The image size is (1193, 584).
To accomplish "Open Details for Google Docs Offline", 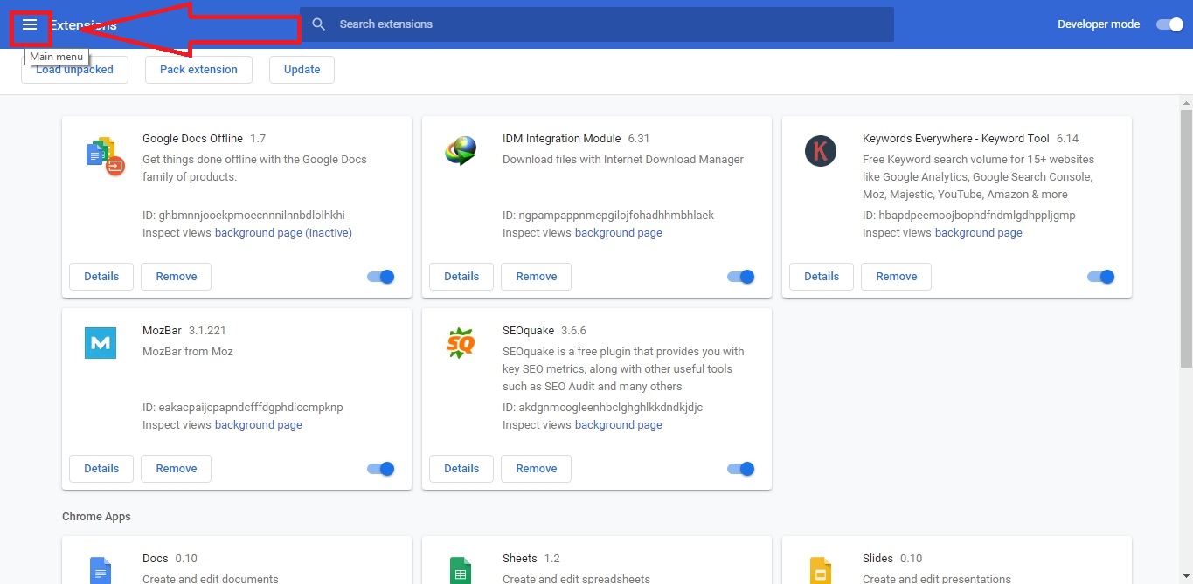I will (x=101, y=277).
